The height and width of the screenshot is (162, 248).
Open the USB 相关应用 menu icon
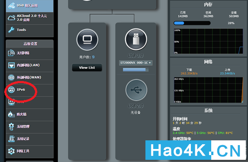(11, 6)
